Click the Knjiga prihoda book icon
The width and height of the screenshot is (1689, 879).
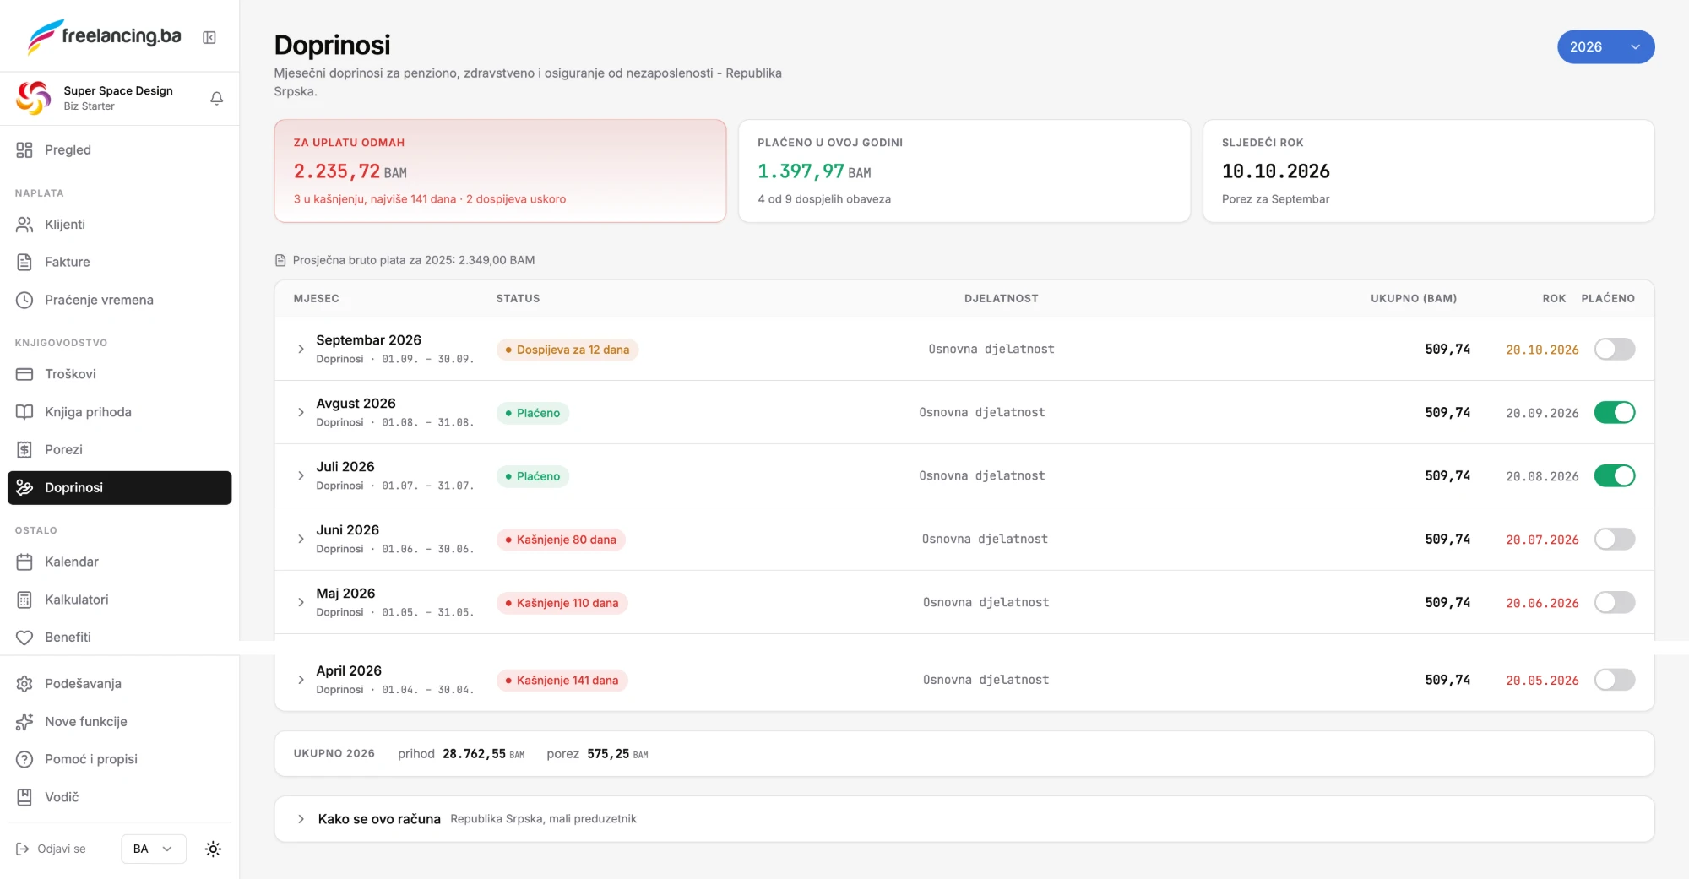pyautogui.click(x=24, y=412)
